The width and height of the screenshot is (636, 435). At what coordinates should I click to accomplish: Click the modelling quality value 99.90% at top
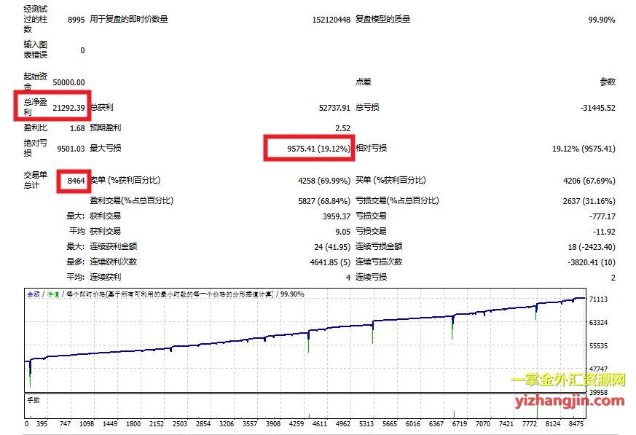(601, 20)
